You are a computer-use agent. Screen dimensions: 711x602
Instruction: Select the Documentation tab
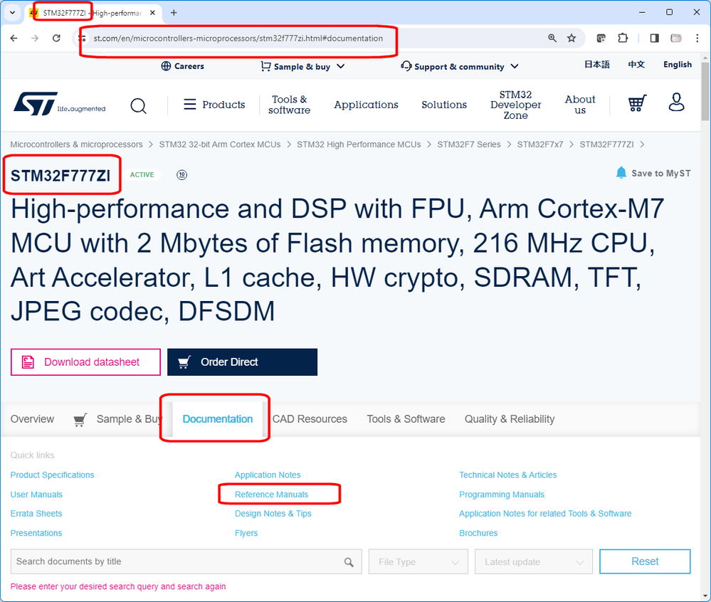218,419
